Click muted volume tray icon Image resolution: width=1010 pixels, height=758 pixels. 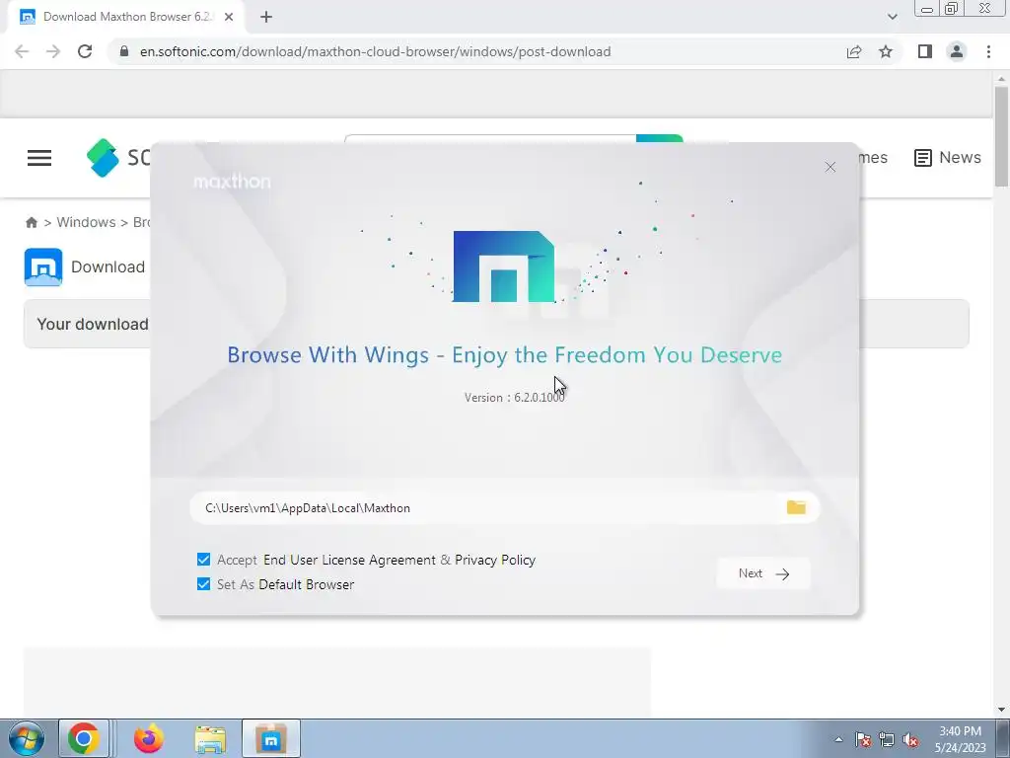910,739
